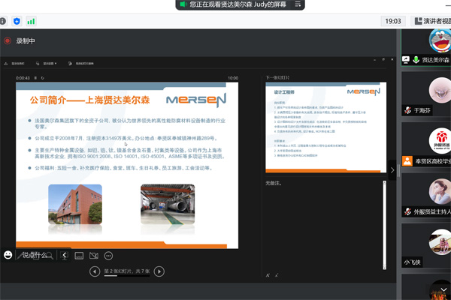The height and width of the screenshot is (300, 451).
Task: Minimize the presenter view window
Action: pos(374,60)
